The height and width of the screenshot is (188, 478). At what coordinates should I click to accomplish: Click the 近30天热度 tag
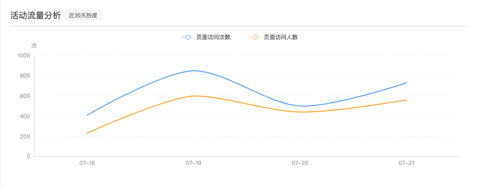tap(83, 16)
